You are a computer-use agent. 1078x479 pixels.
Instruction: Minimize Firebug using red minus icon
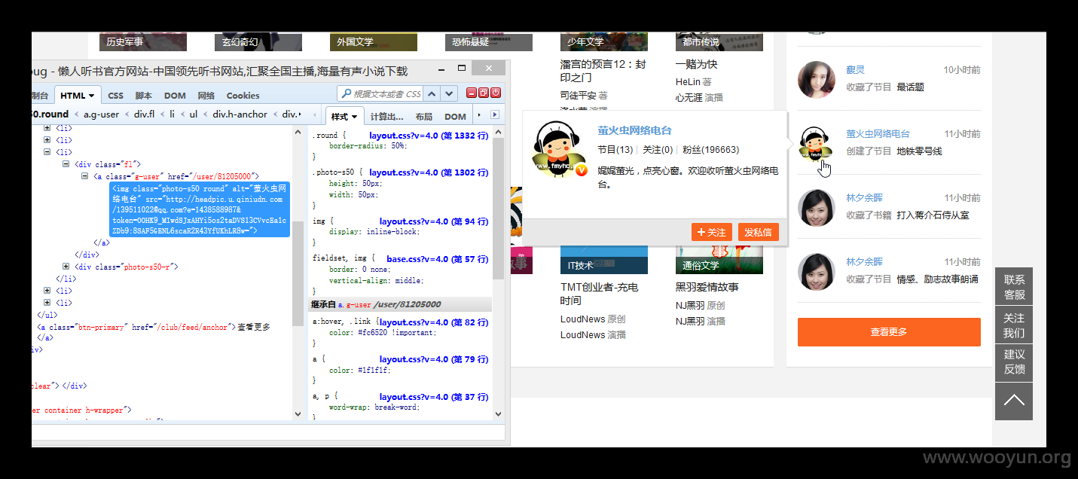[x=472, y=93]
